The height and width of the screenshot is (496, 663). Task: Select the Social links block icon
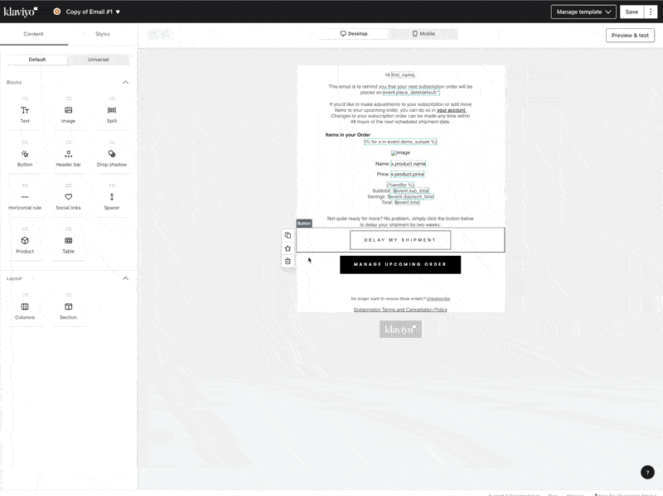[x=68, y=197]
